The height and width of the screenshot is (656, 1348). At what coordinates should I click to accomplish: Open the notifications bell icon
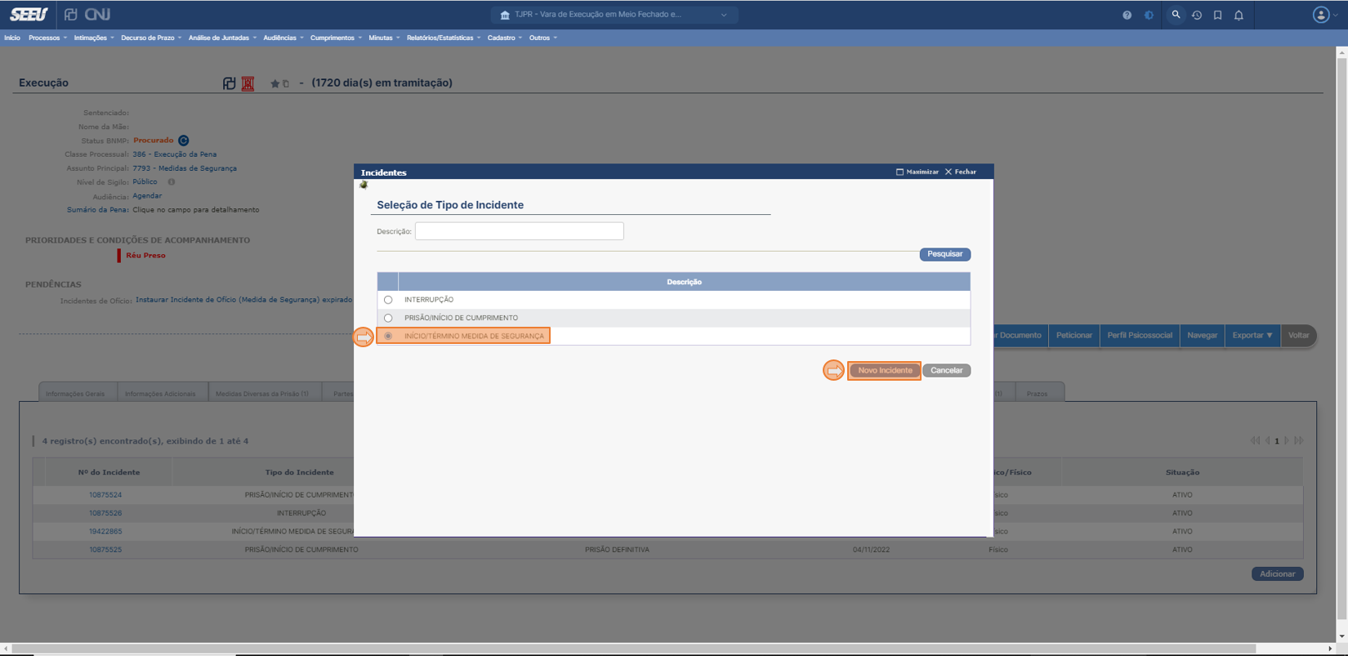pyautogui.click(x=1239, y=15)
